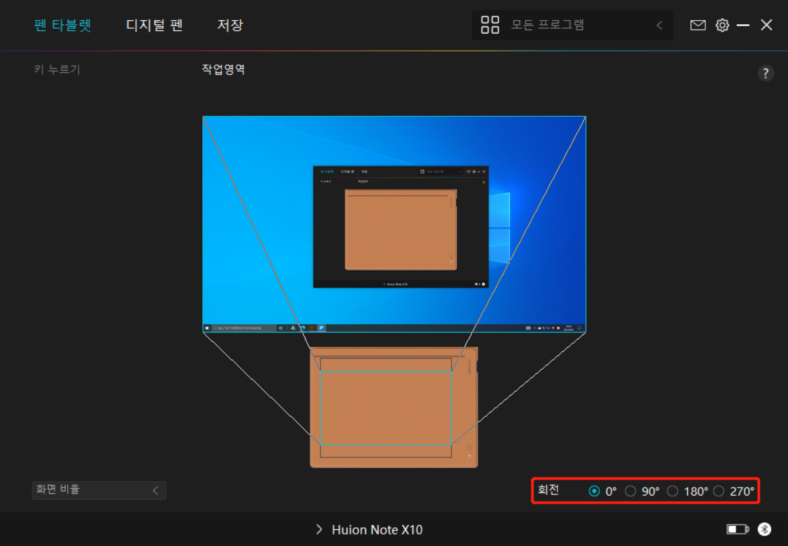Click the battery status icon

[737, 530]
